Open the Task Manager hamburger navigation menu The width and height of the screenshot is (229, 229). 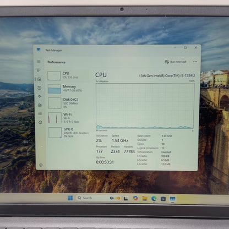click(x=39, y=62)
